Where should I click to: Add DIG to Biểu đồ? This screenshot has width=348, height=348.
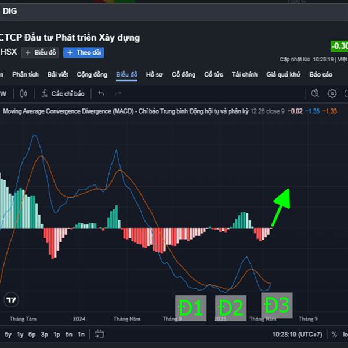[40, 53]
